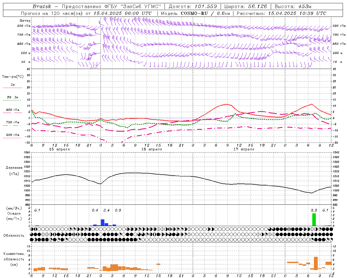347x278 pixels.
Task: Click the Модель COSMO-RU / 6.6км label
Action: (195, 13)
